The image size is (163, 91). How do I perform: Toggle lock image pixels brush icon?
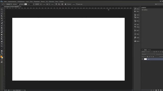(x=150, y=57)
